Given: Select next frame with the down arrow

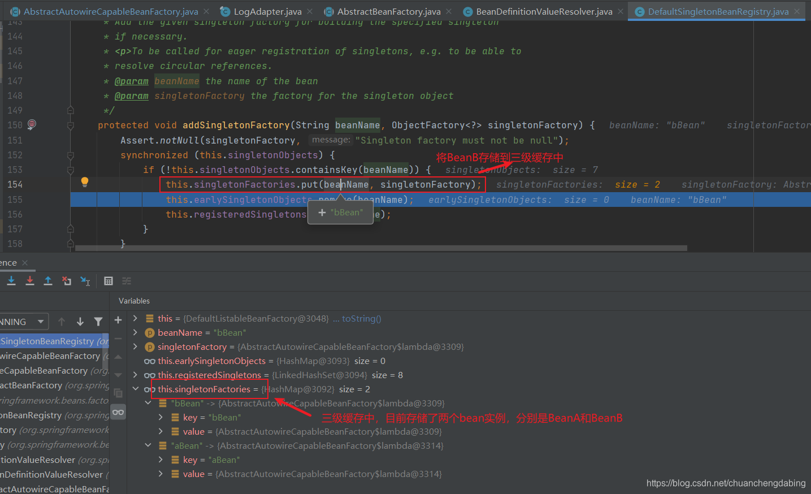Looking at the screenshot, I should click(x=80, y=322).
